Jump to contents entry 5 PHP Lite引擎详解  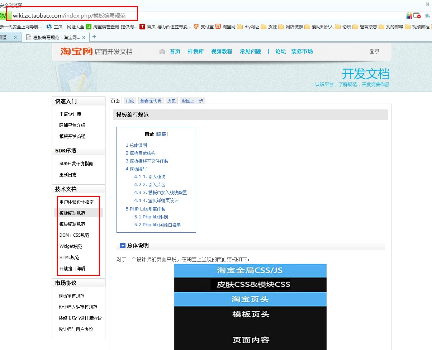pyautogui.click(x=146, y=209)
